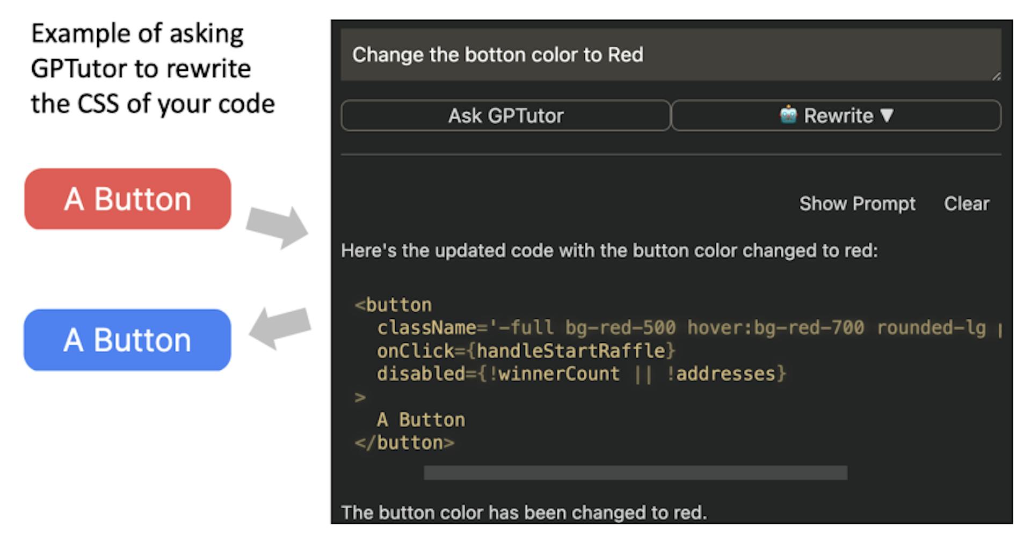The width and height of the screenshot is (1031, 542).
Task: Click the code block horizontal scrollbar
Action: 635,473
